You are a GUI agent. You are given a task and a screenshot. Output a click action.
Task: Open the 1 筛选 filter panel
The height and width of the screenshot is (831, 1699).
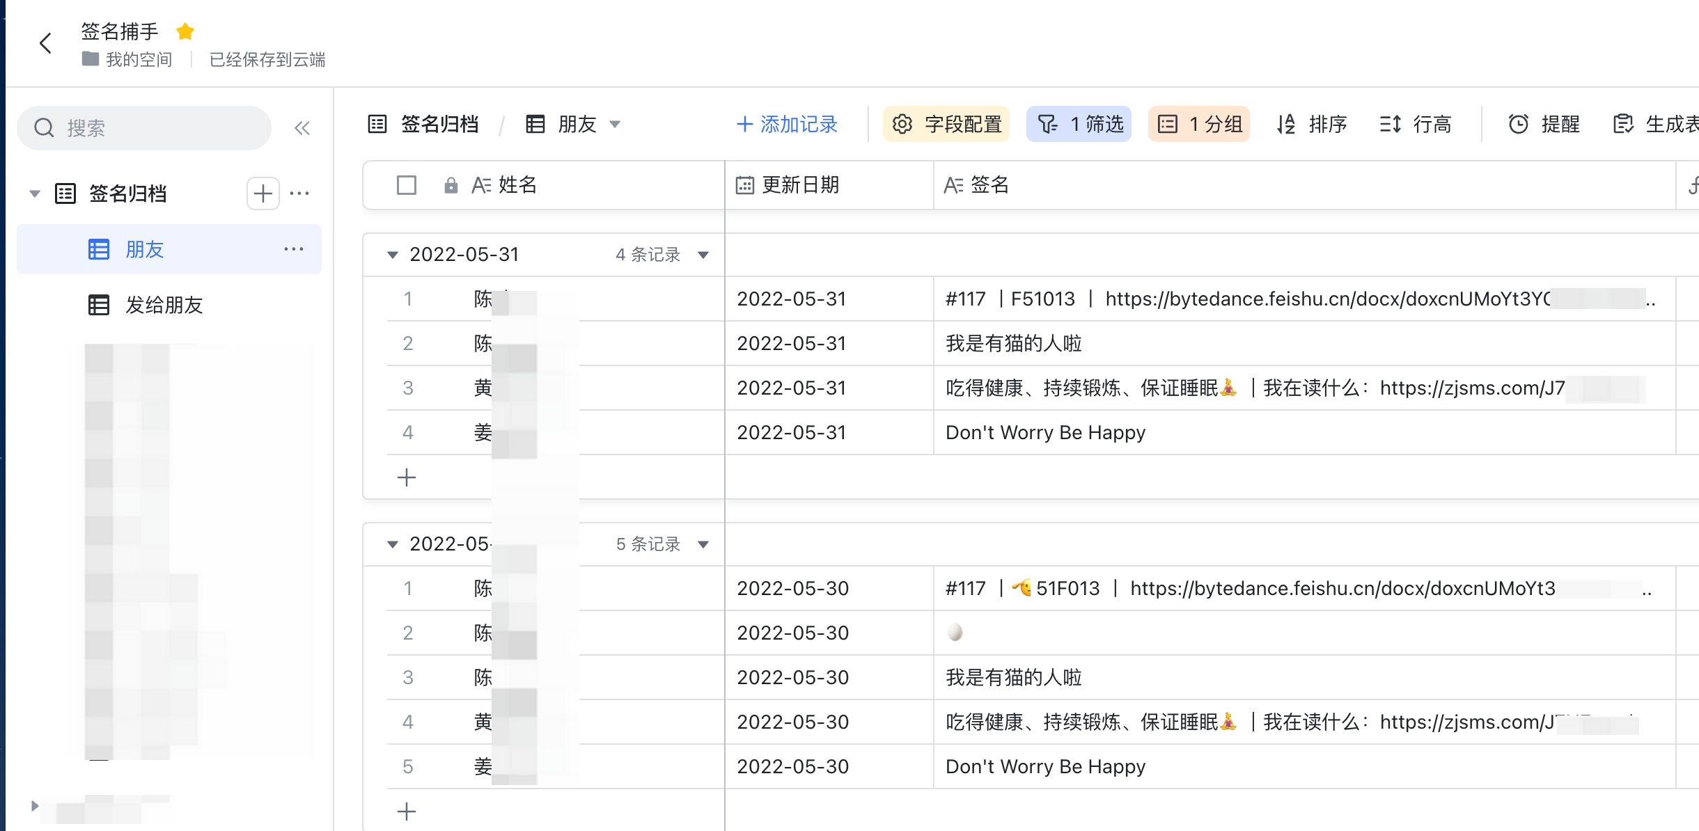[1079, 125]
